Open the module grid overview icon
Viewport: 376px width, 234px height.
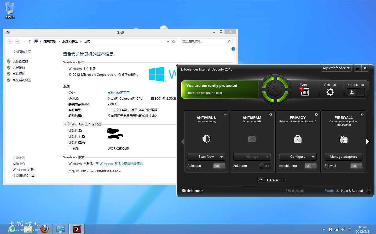pyautogui.click(x=260, y=180)
